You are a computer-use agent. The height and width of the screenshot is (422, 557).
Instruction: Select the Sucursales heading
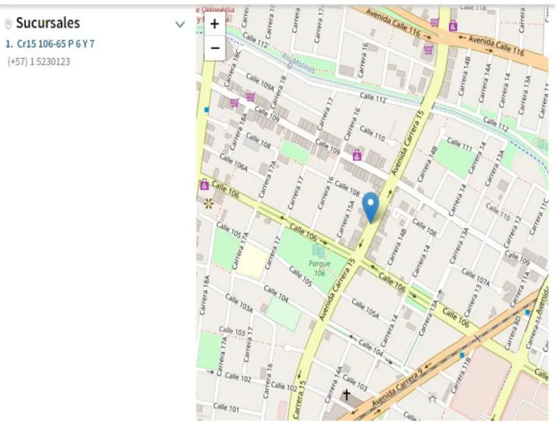48,23
